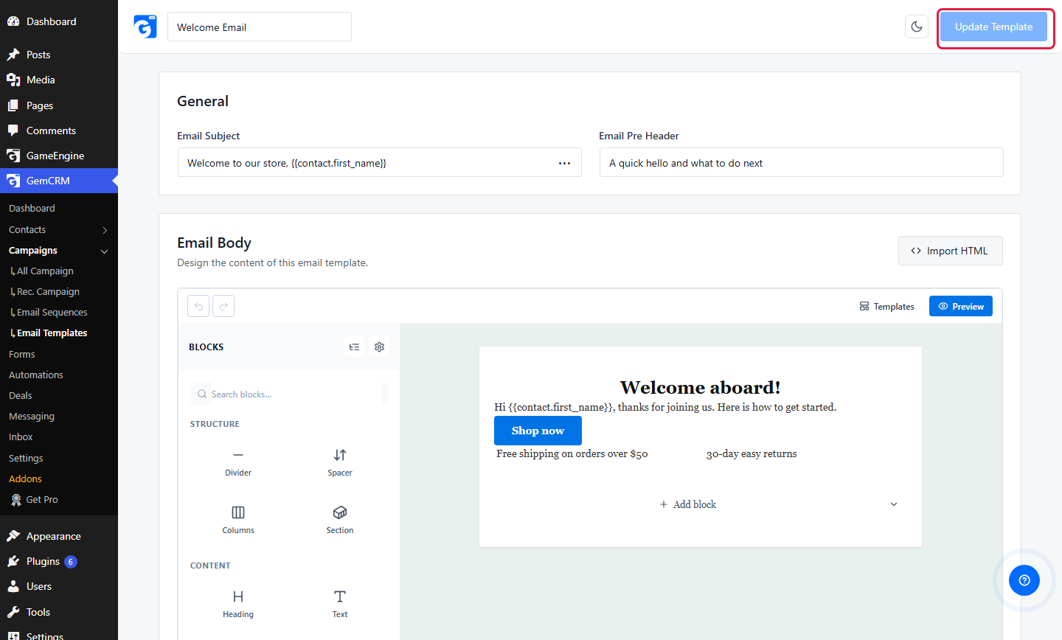Select the Divider block
Viewport: 1062px width, 640px height.
tap(238, 462)
